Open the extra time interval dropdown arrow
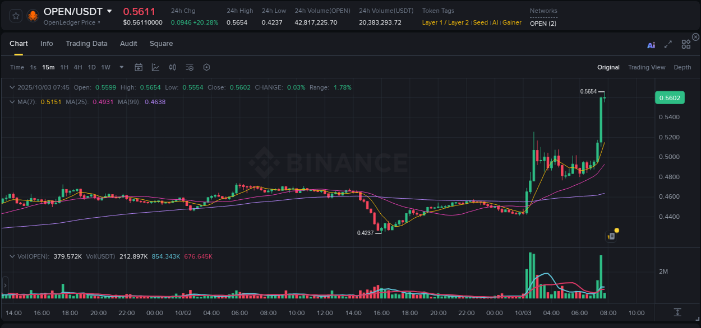 tap(121, 67)
